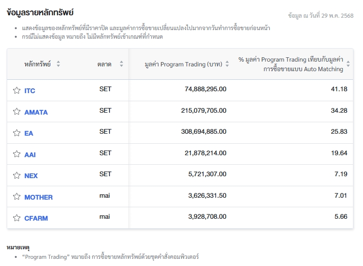Open NEX stock link
The height and width of the screenshot is (266, 363).
point(31,176)
